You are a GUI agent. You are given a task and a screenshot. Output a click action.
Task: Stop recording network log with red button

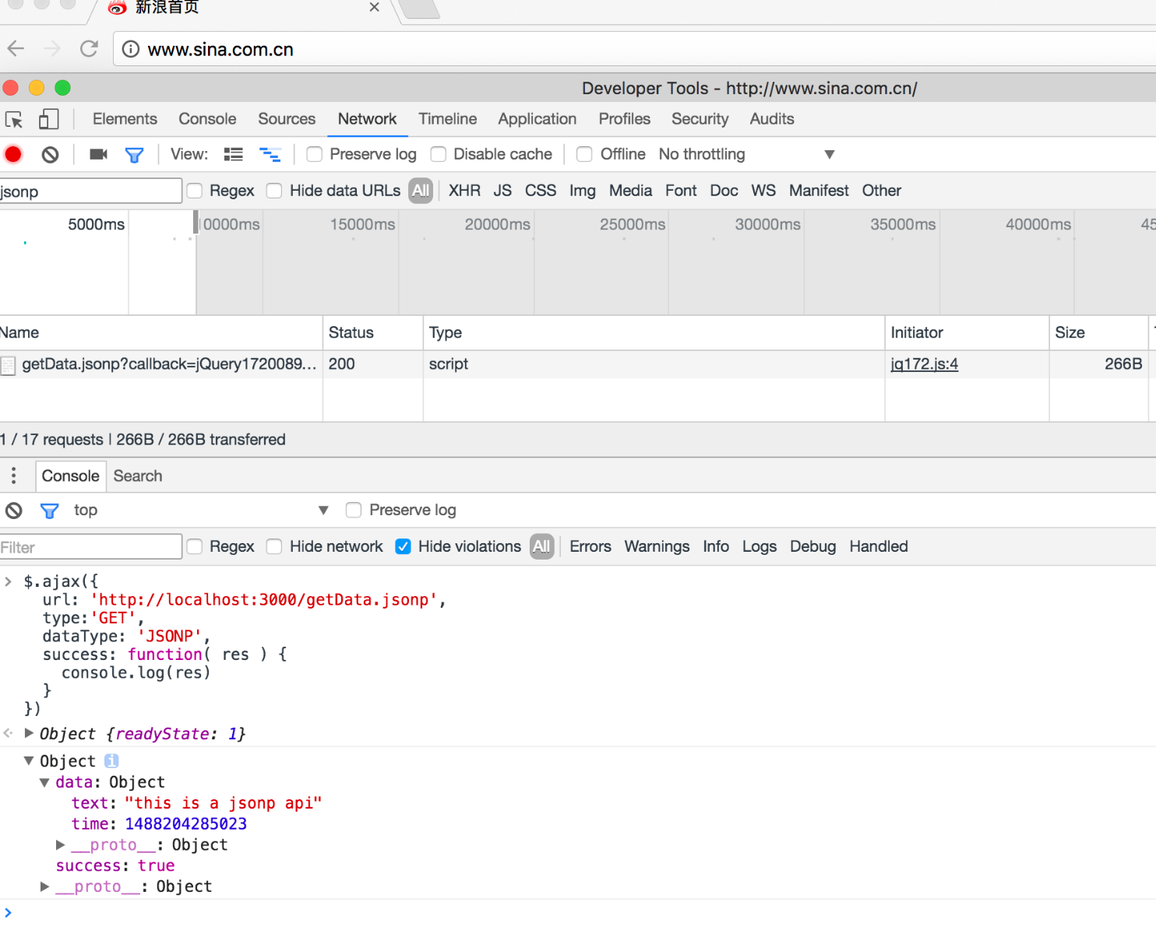tap(13, 155)
